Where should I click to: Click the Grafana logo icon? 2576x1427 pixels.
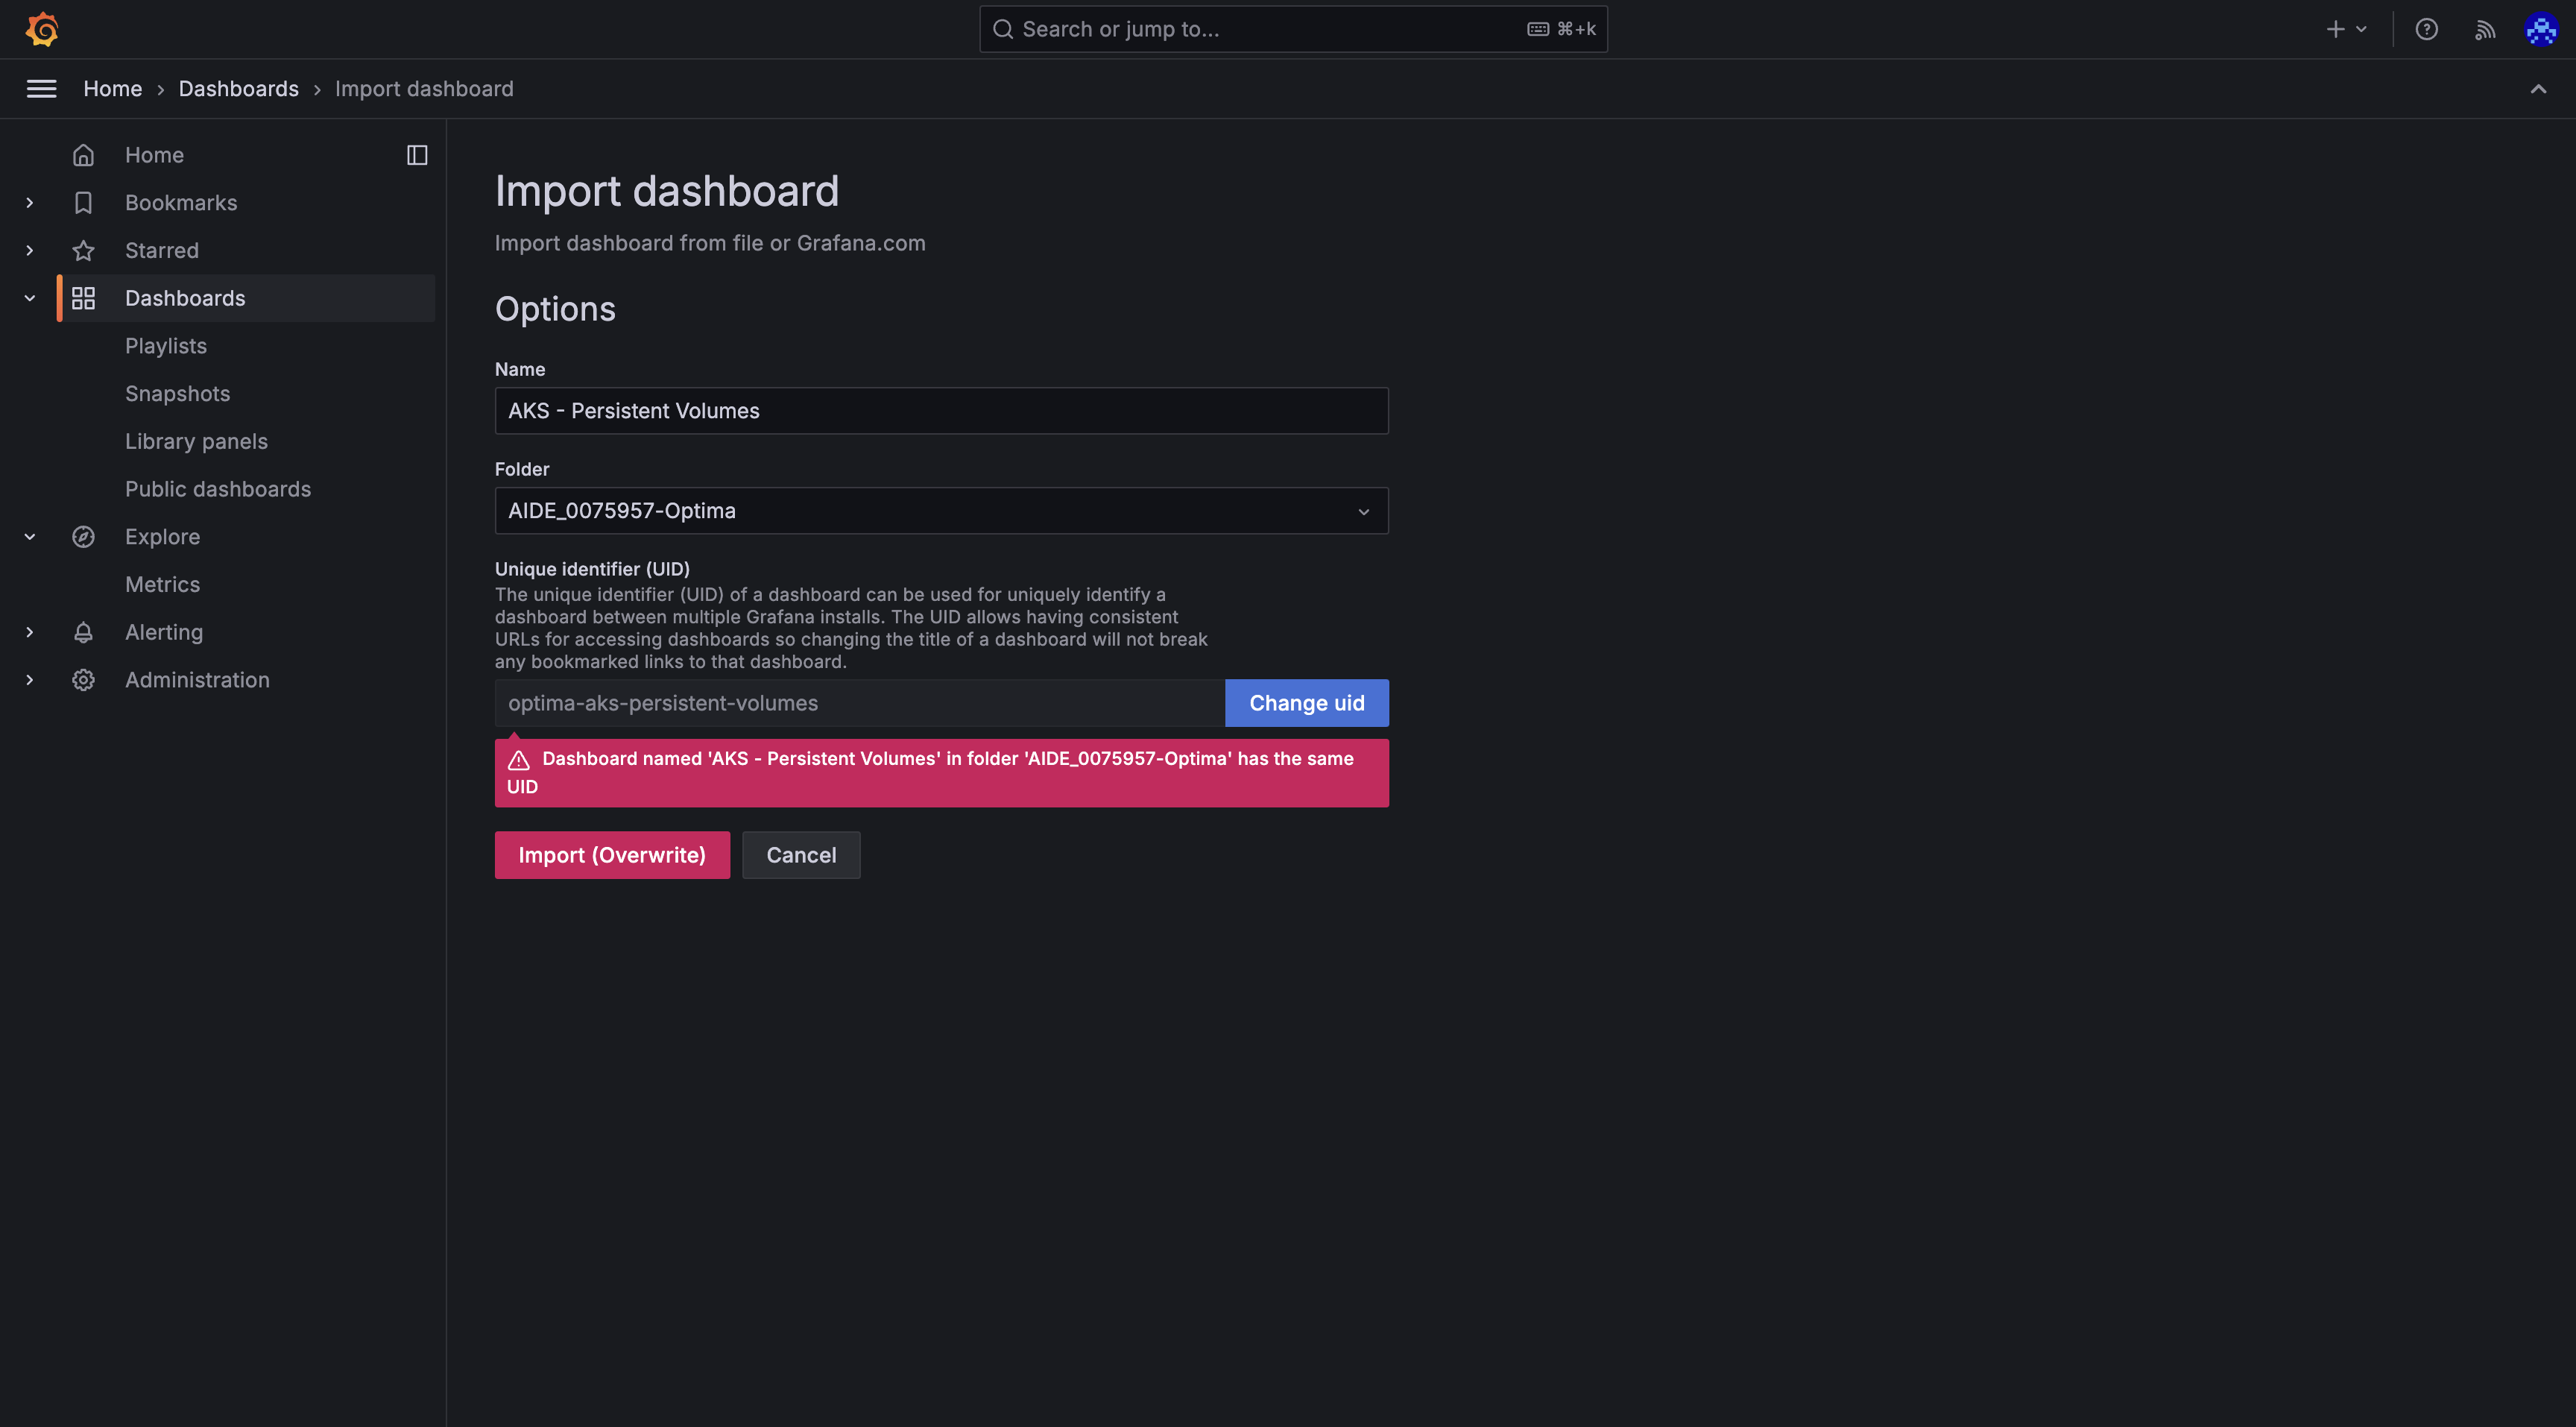(x=42, y=29)
